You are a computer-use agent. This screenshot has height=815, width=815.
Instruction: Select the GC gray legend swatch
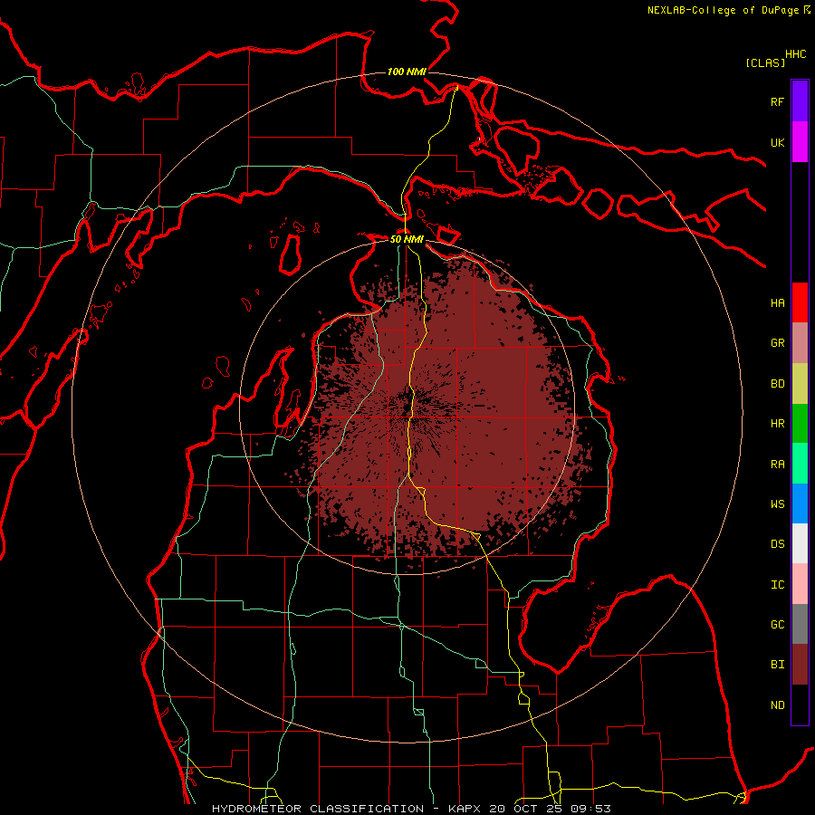coord(800,624)
